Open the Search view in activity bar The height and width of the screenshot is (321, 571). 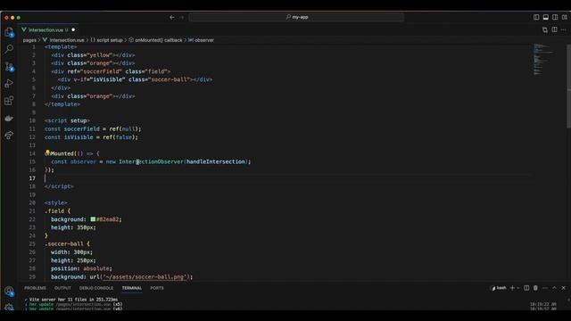(9, 49)
